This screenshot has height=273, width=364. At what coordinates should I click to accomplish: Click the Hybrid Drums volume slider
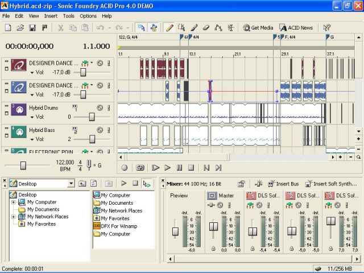(x=92, y=117)
